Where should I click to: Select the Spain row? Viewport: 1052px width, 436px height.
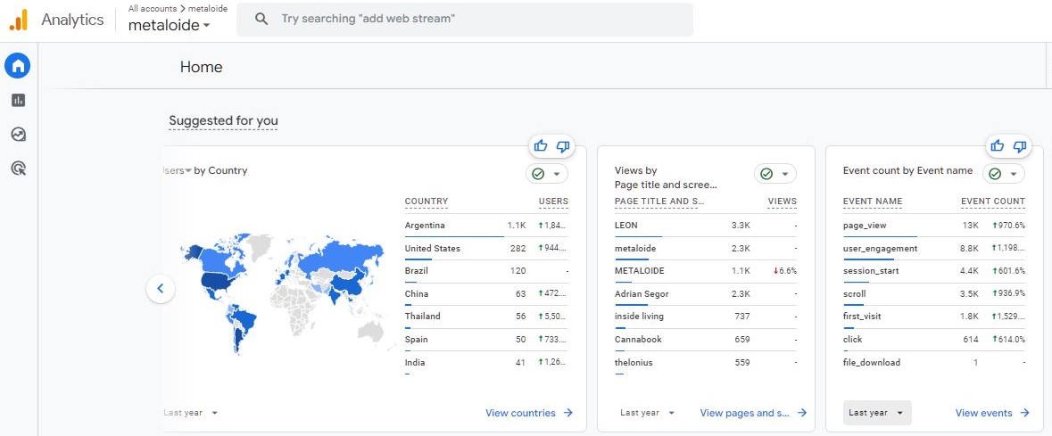click(x=486, y=340)
